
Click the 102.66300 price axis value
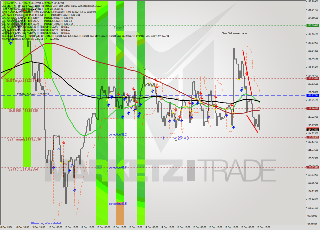click(x=313, y=199)
